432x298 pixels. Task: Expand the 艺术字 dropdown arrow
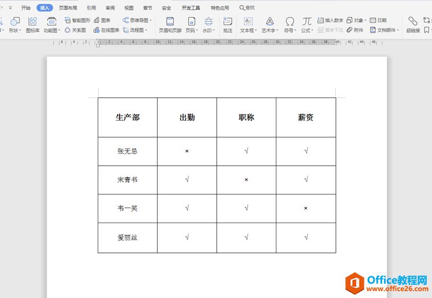(x=277, y=30)
